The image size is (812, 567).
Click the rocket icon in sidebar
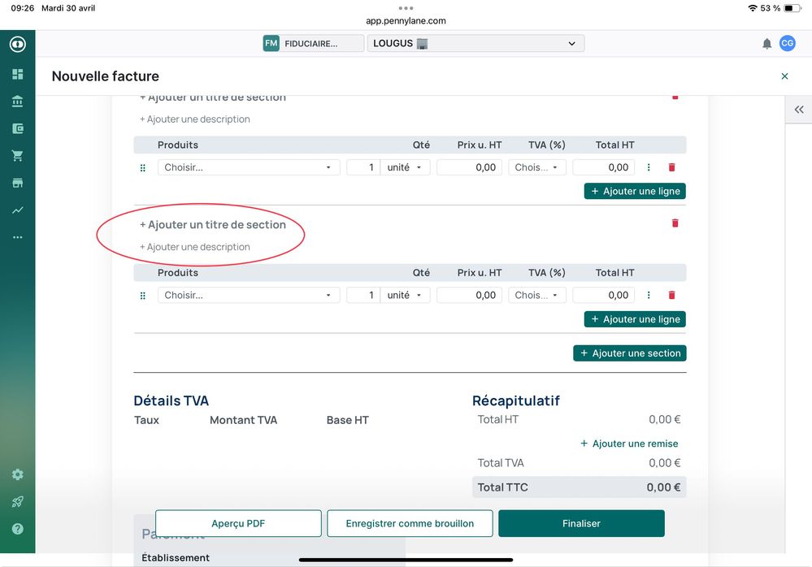[x=17, y=501]
